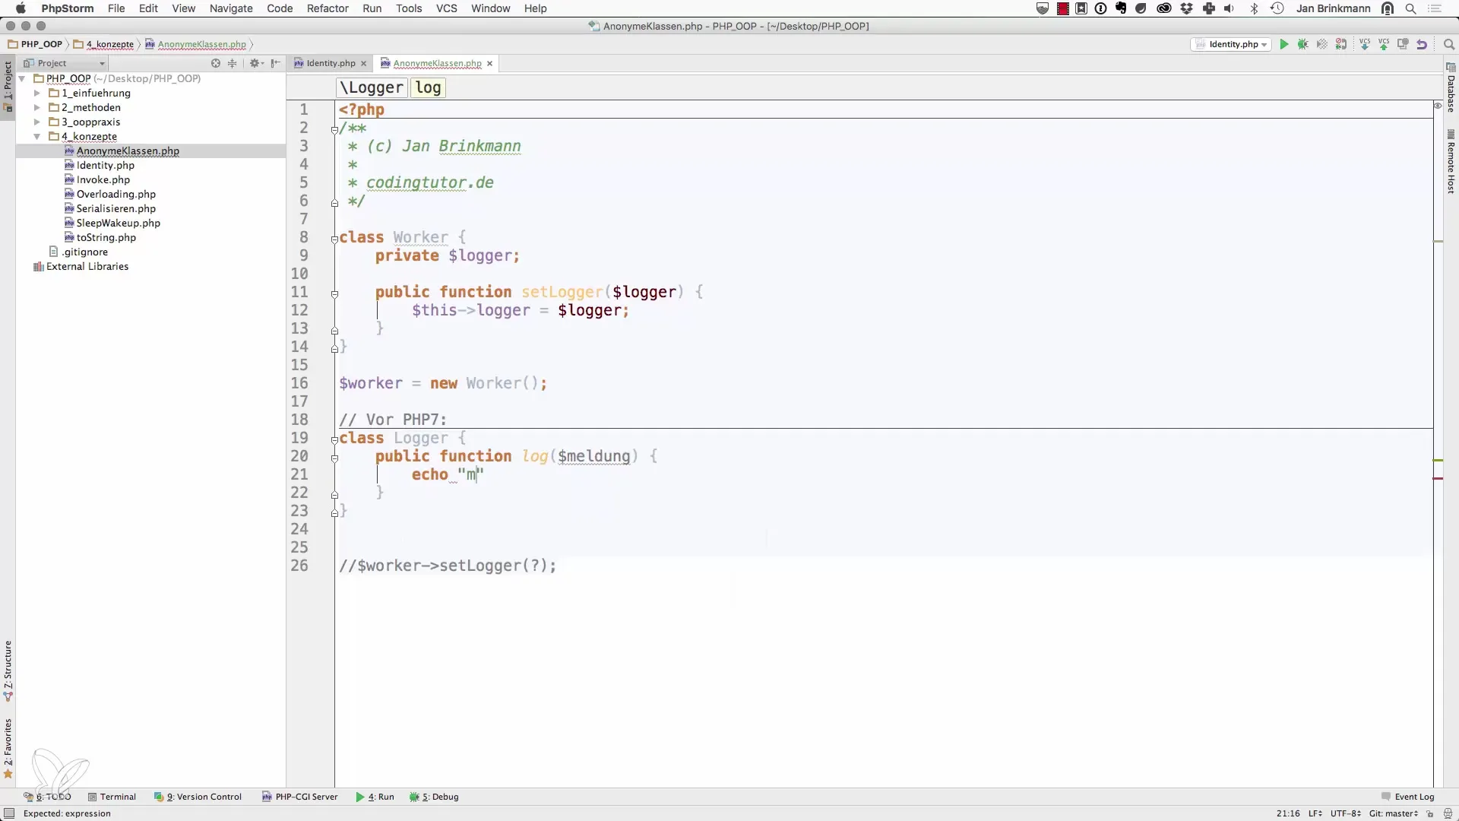The image size is (1459, 821).
Task: Revert changes with the purple undo arrow
Action: [1422, 45]
